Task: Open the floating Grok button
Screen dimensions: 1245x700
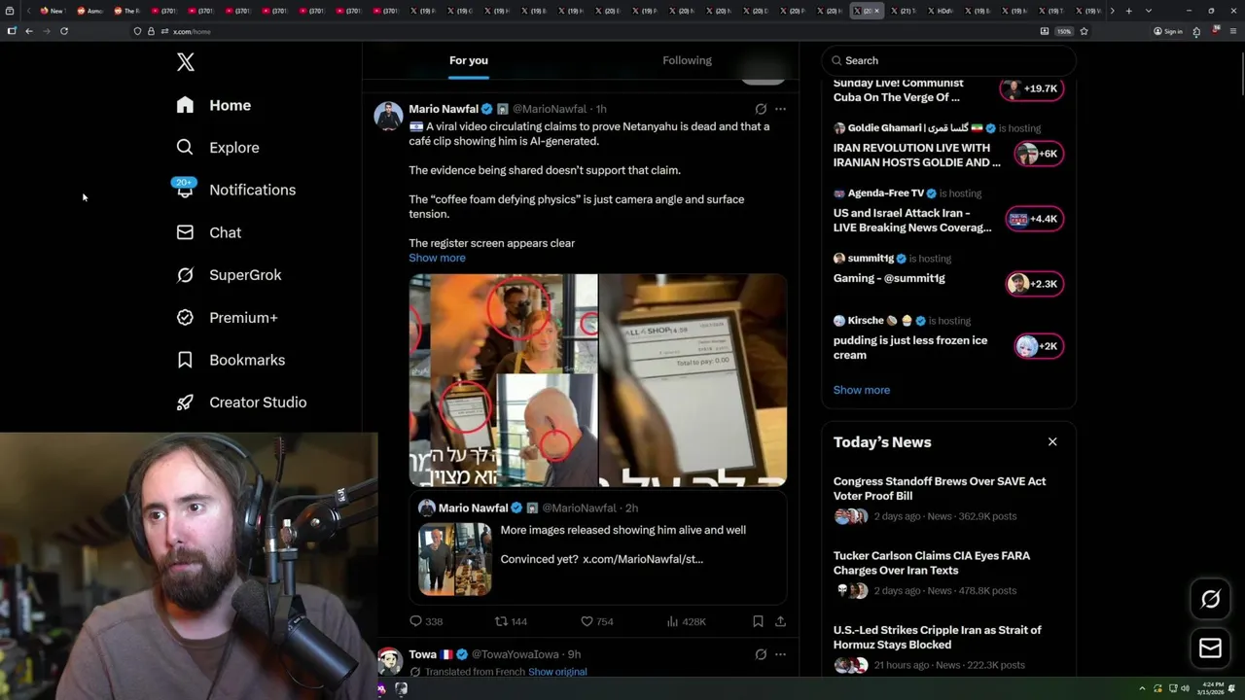Action: pos(1210,599)
